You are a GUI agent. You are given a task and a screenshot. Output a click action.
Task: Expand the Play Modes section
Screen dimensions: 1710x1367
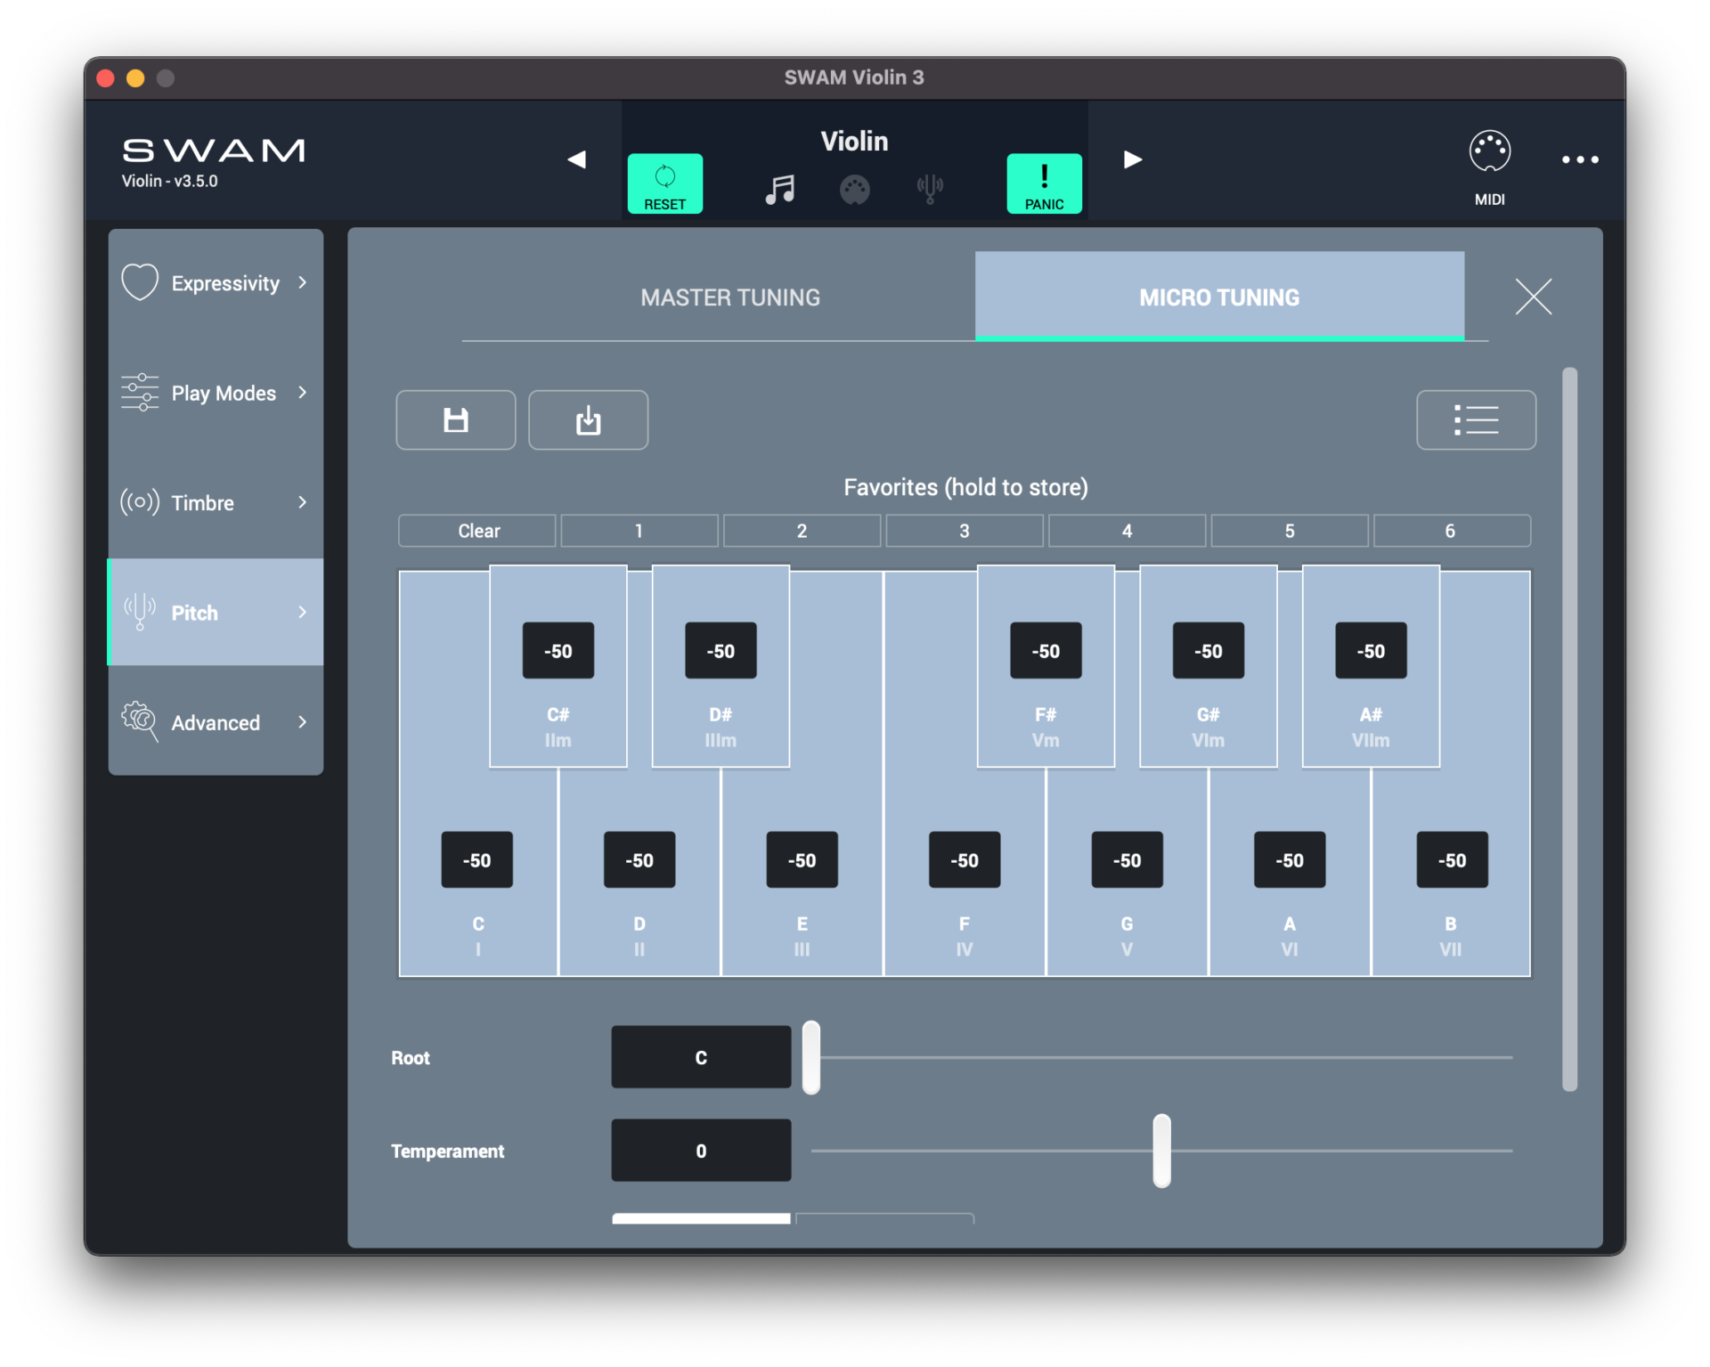(x=216, y=392)
